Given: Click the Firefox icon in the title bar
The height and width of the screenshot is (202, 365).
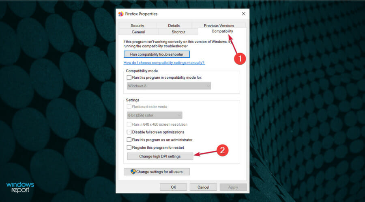Looking at the screenshot, I should (x=120, y=14).
